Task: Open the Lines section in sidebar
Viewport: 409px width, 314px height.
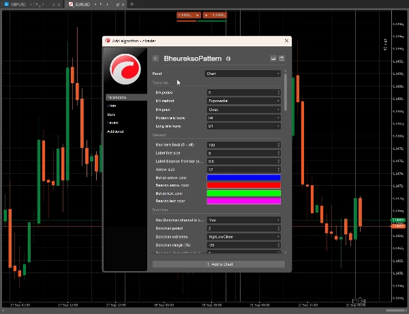Action: [111, 106]
